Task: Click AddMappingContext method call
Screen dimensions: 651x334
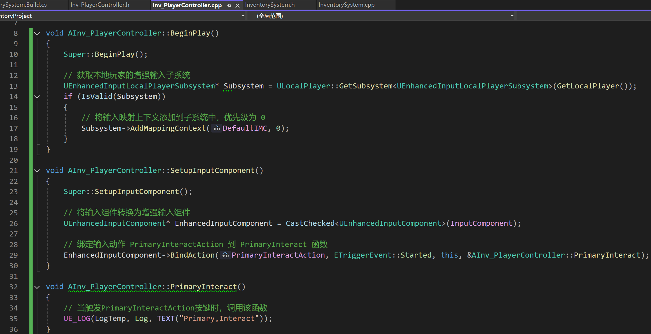Action: tap(168, 128)
